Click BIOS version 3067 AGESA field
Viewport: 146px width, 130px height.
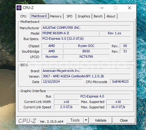pos(86,76)
